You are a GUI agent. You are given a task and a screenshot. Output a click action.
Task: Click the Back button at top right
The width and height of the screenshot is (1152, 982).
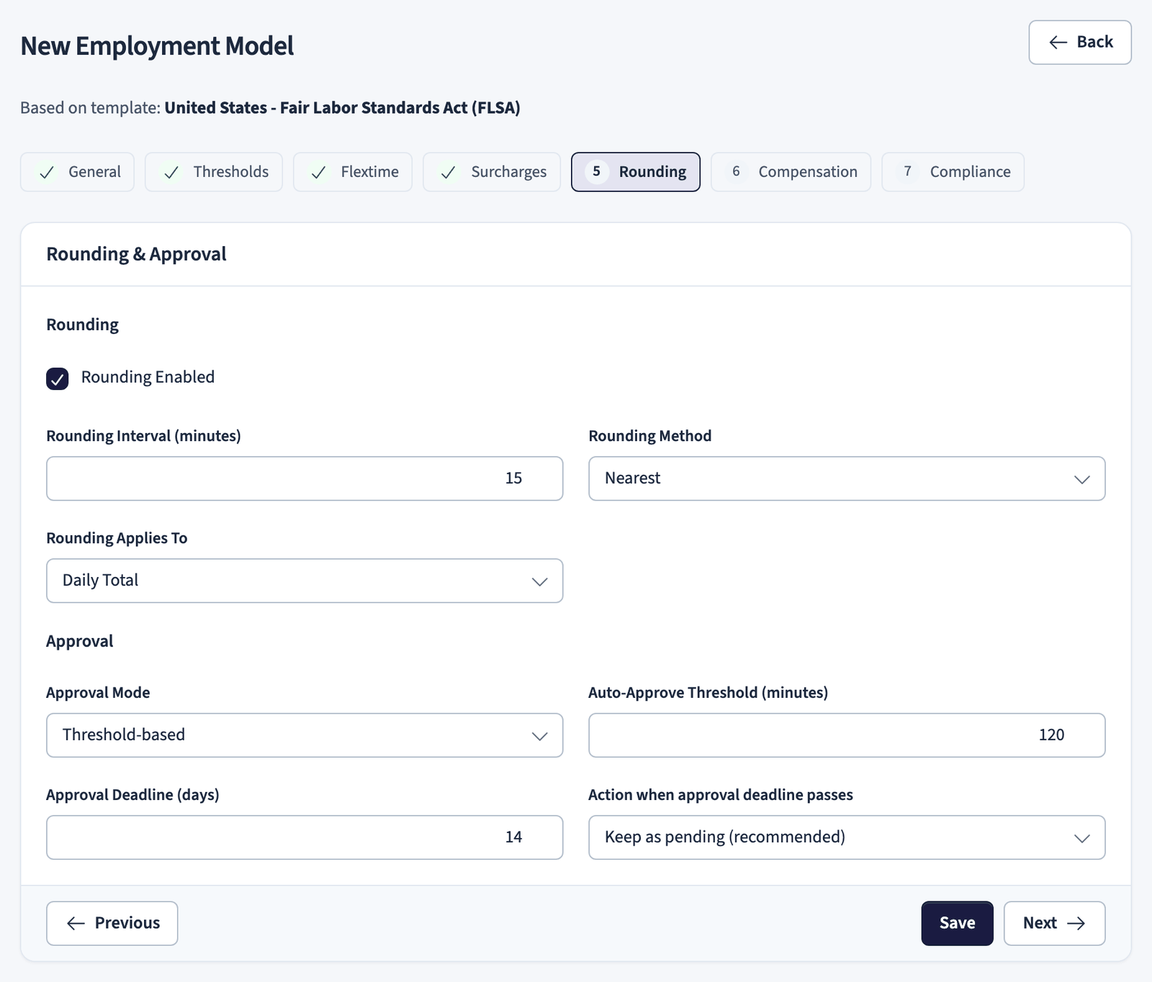pos(1079,42)
